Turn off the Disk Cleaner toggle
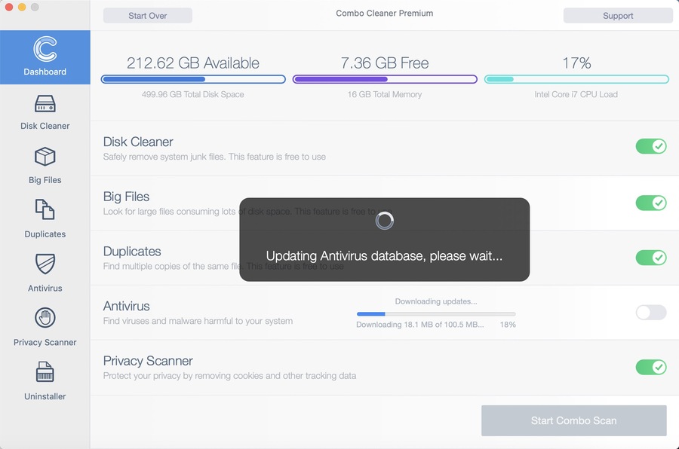This screenshot has height=449, width=679. [x=651, y=146]
